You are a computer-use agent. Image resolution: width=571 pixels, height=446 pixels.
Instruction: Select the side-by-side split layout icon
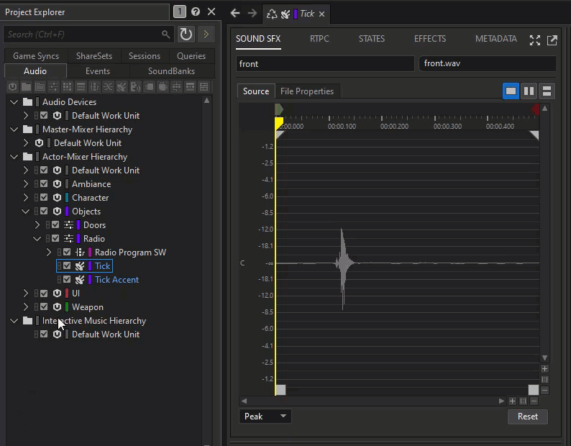tap(529, 91)
